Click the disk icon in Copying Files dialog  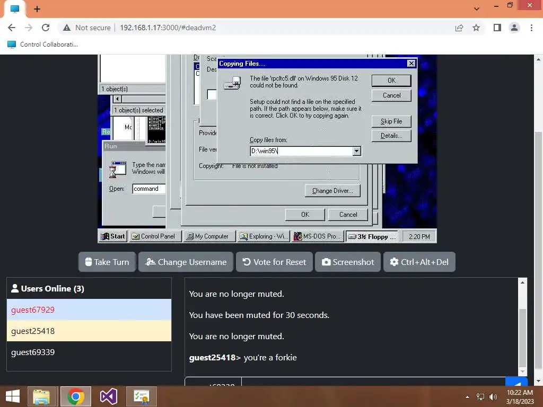(x=232, y=83)
